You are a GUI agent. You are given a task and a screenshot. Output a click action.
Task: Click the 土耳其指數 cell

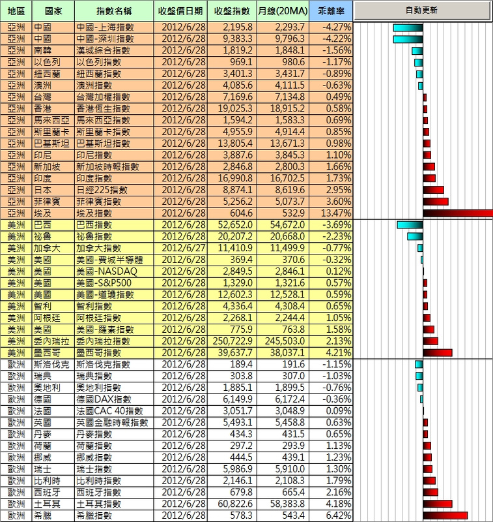click(114, 504)
